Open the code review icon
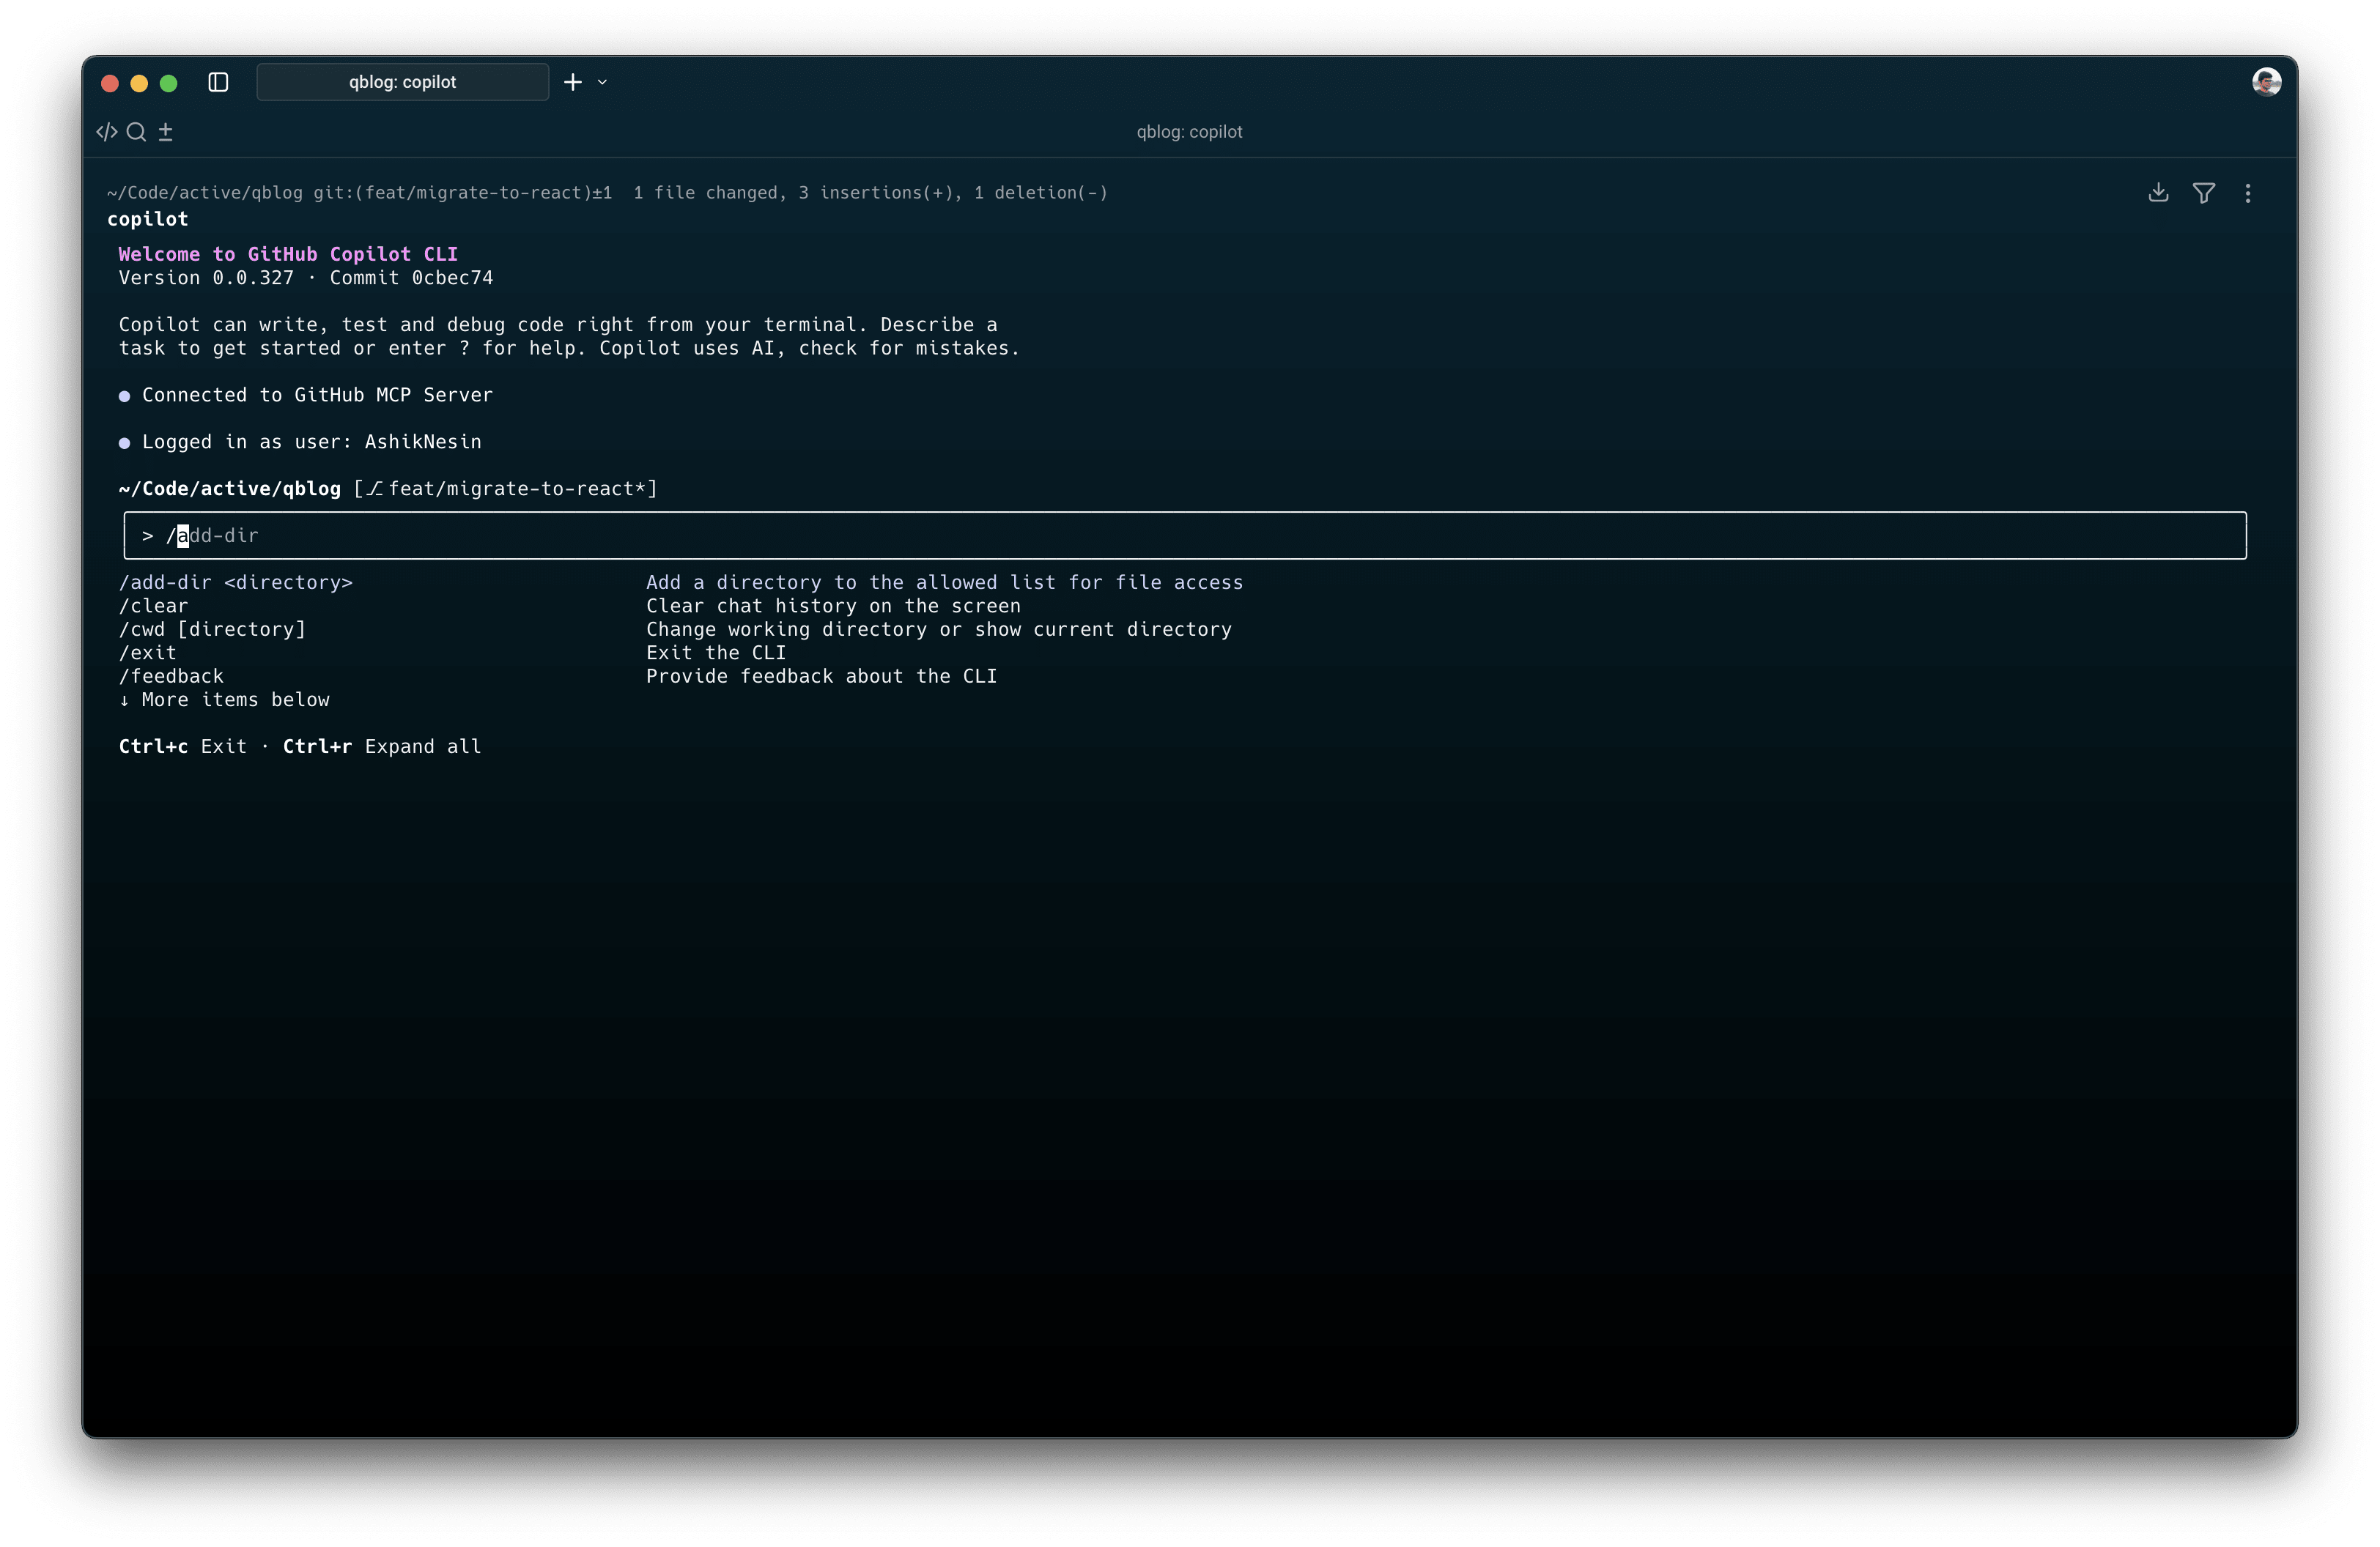The width and height of the screenshot is (2380, 1547). [107, 132]
